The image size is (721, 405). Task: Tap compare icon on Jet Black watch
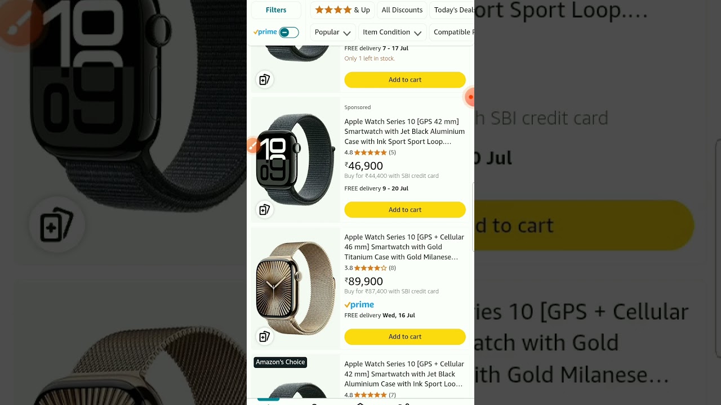[x=264, y=210]
